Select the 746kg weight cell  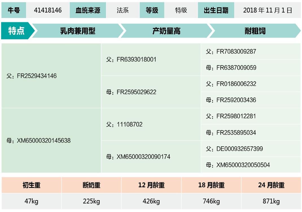coord(211,201)
